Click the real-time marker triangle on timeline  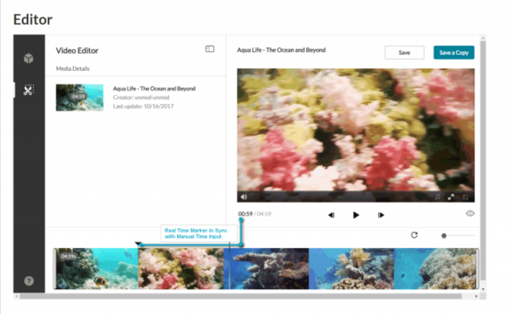(138, 244)
